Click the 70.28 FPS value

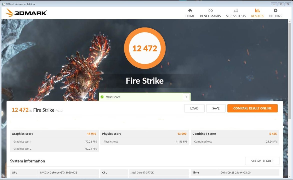click(x=91, y=141)
